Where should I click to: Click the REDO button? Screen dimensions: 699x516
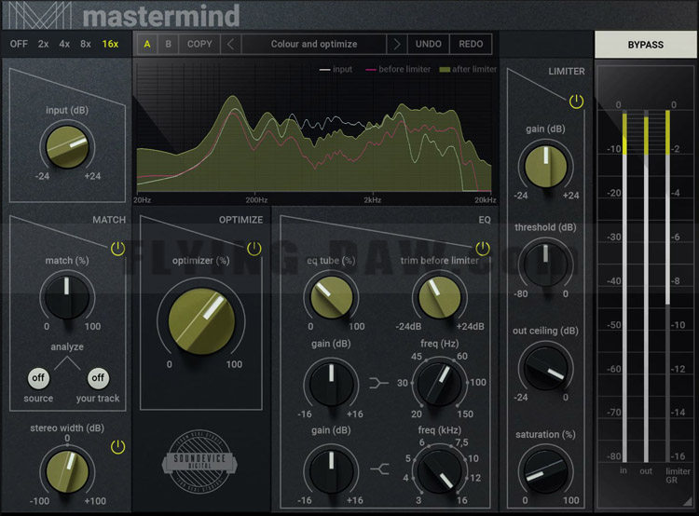(x=471, y=44)
